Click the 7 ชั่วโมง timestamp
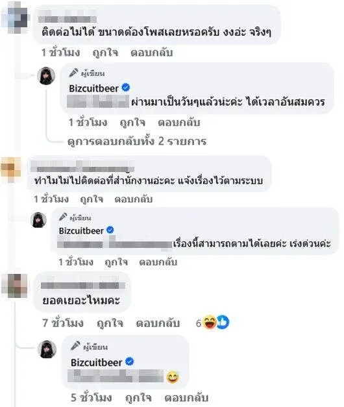The image size is (344, 407). [x=63, y=323]
